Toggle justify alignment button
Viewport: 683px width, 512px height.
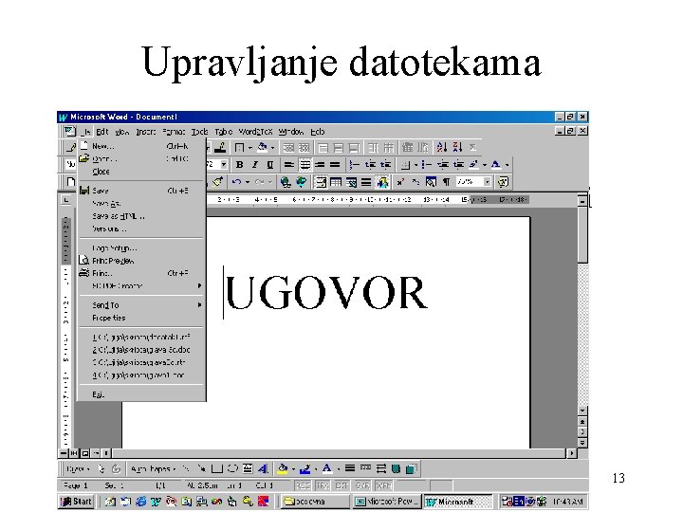(335, 165)
